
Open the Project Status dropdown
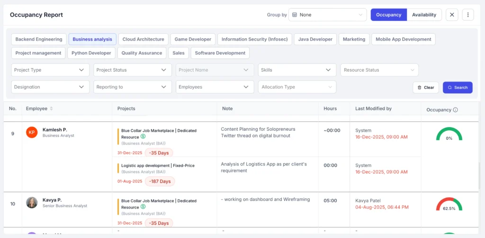point(133,70)
